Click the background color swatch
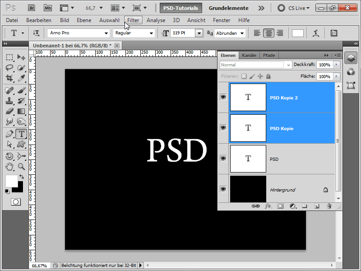This screenshot has height=271, width=361. (x=20, y=189)
